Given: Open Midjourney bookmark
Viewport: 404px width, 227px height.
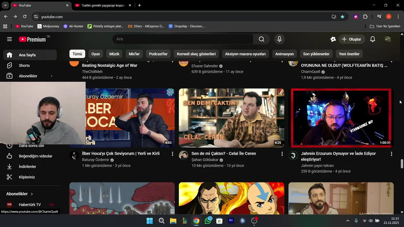Looking at the screenshot, I should (x=48, y=26).
